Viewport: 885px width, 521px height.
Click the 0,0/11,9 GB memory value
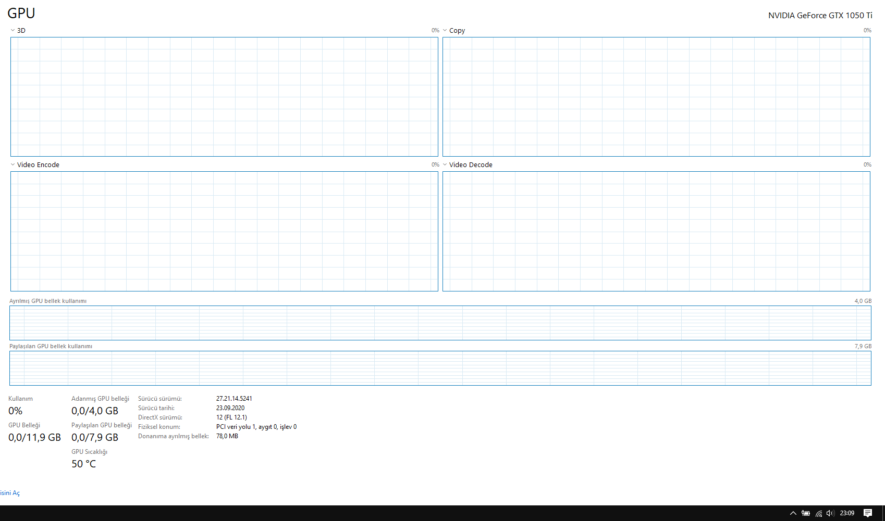[34, 438]
